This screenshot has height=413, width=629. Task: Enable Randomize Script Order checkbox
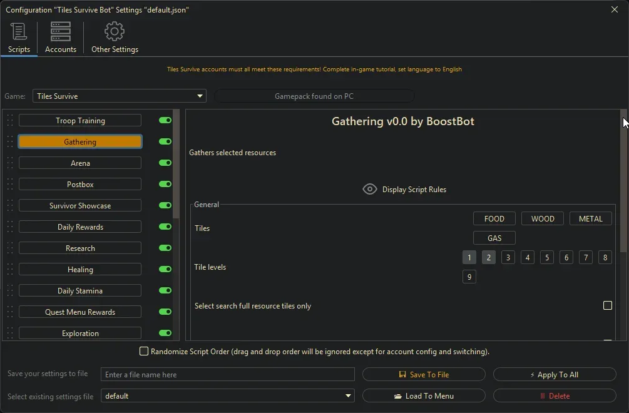[x=144, y=352]
